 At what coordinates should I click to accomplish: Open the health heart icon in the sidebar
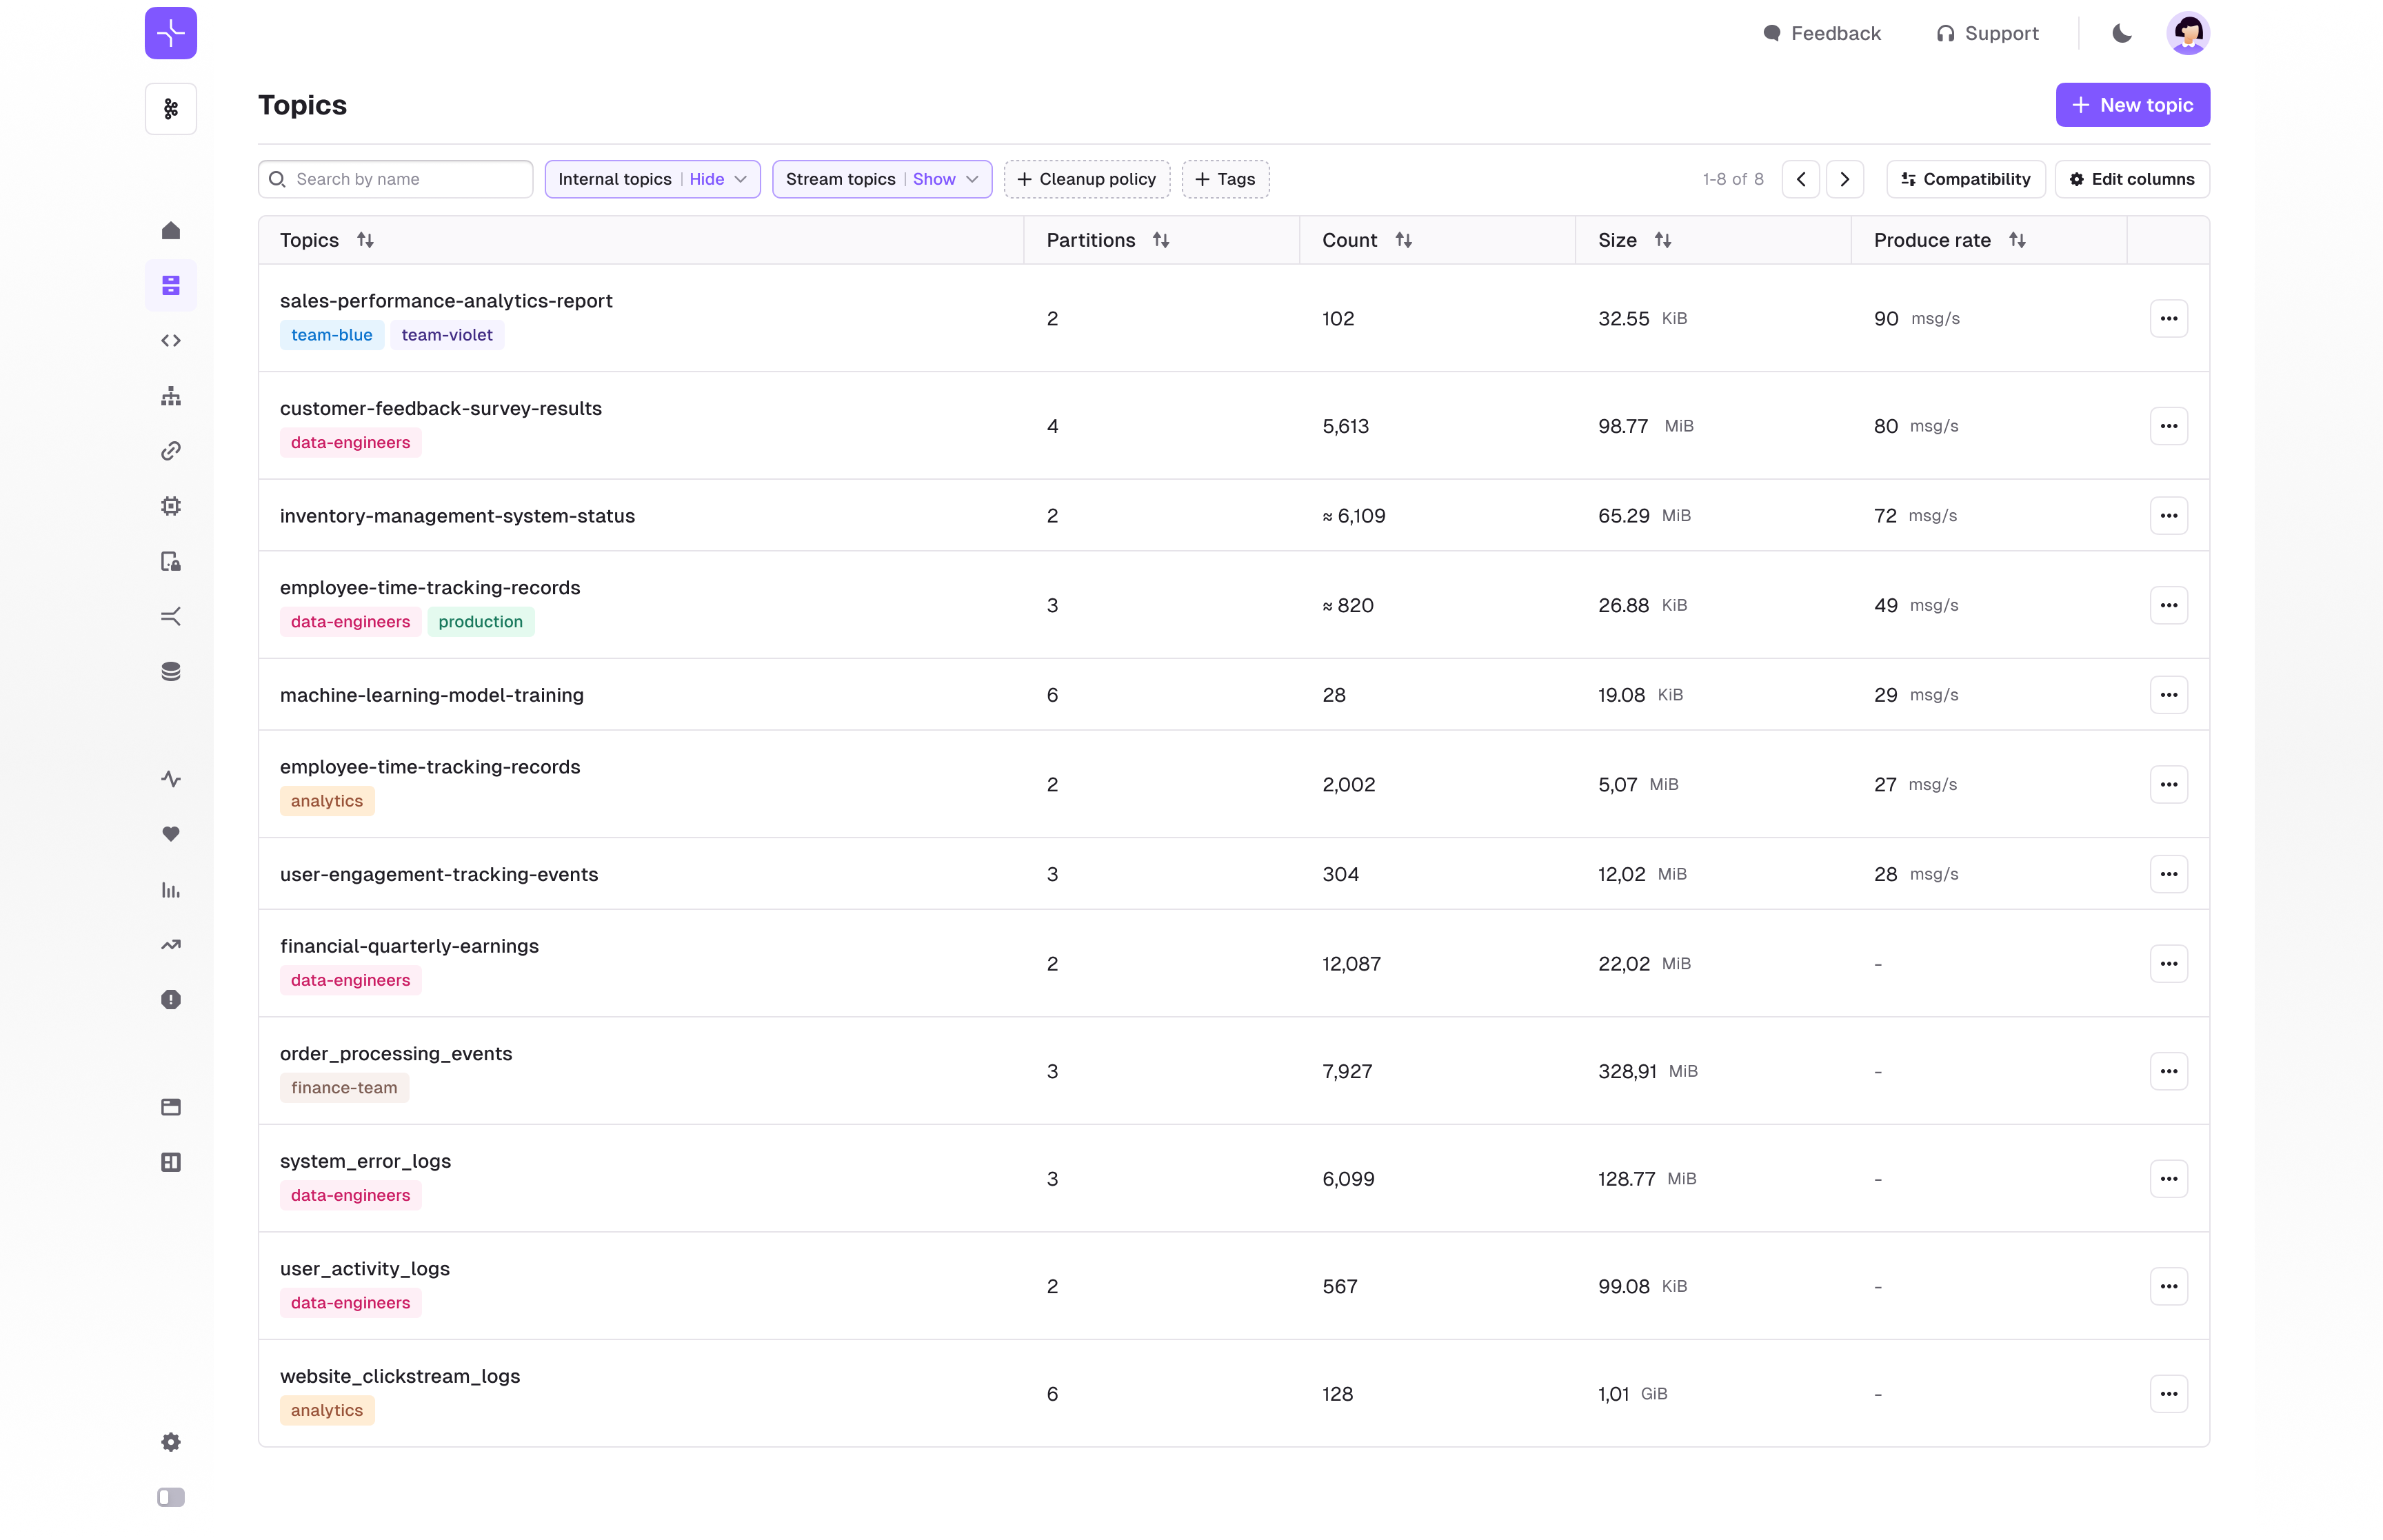coord(170,834)
